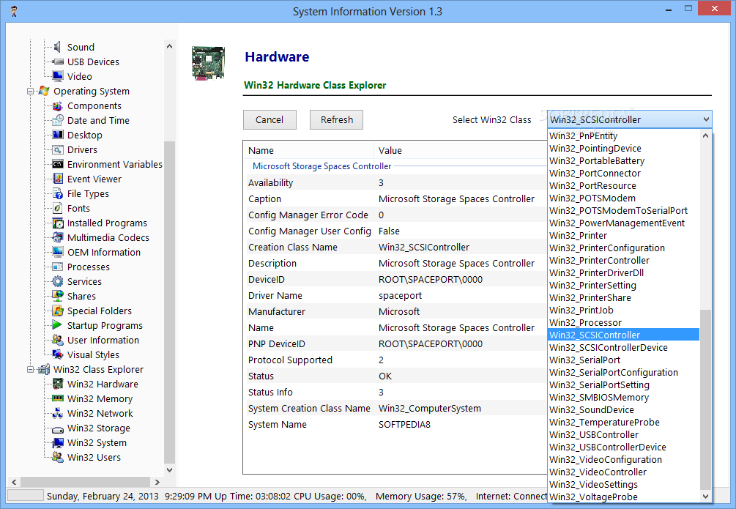Click the tree horizontal scroll right arrow
Image resolution: width=736 pixels, height=509 pixels.
click(x=157, y=482)
